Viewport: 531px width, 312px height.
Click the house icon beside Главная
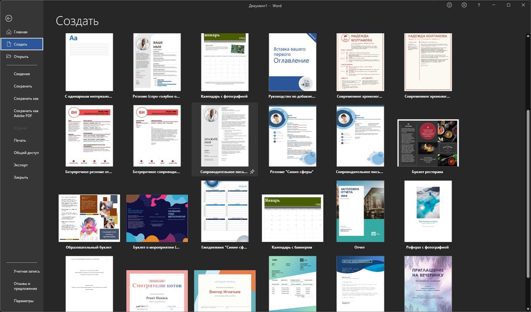click(x=9, y=32)
